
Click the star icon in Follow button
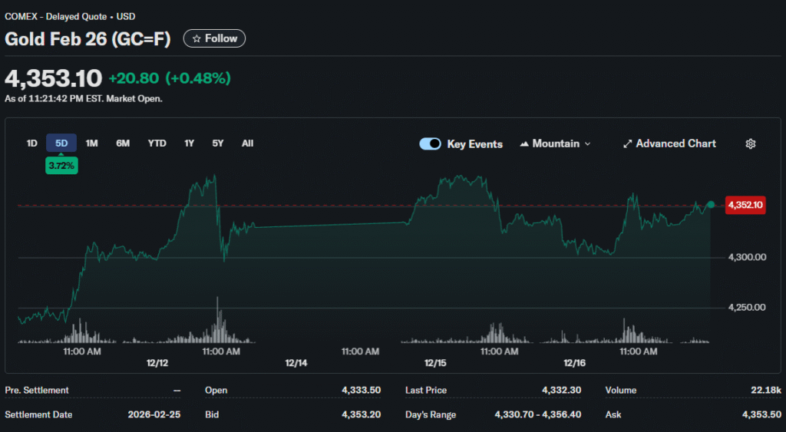[x=196, y=38]
